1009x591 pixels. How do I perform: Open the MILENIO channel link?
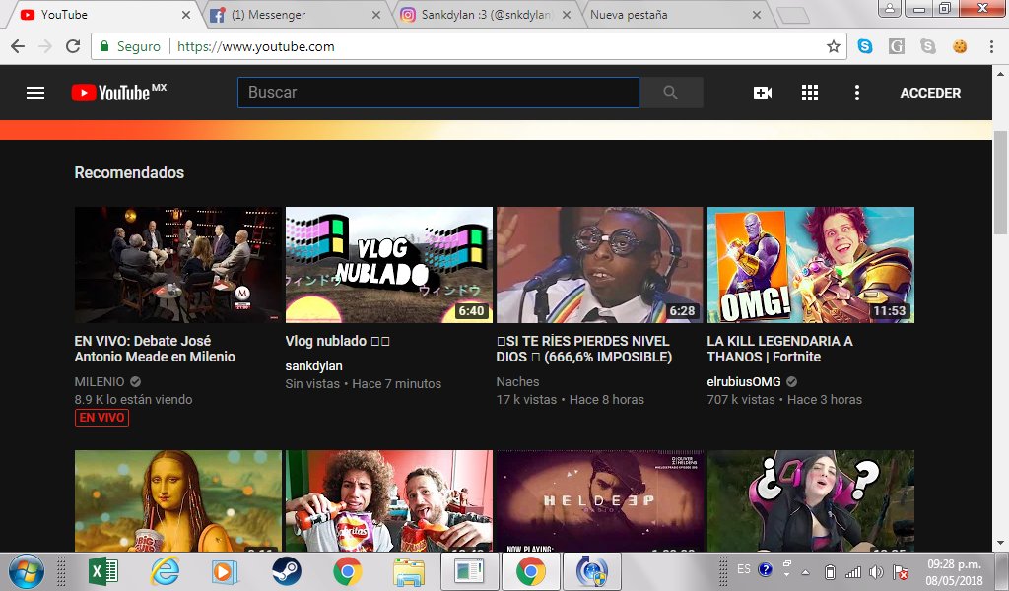point(100,381)
